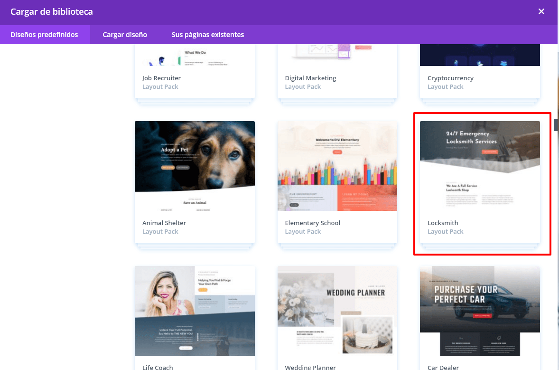Click the Locksmith title text
Image resolution: width=559 pixels, height=370 pixels.
click(x=443, y=223)
